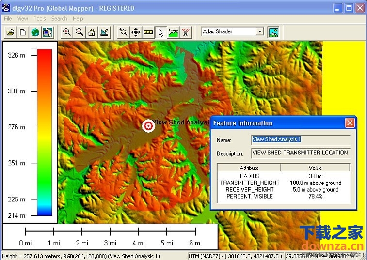Click the globe download data icon
367x260 pixels.
pos(35,32)
